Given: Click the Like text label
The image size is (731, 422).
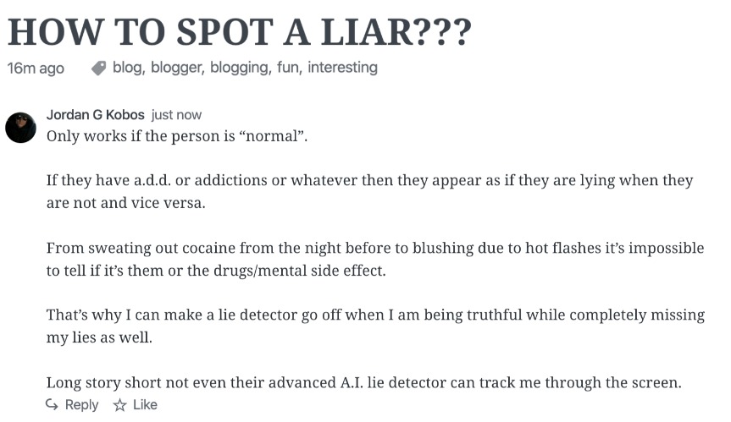Looking at the screenshot, I should (145, 405).
